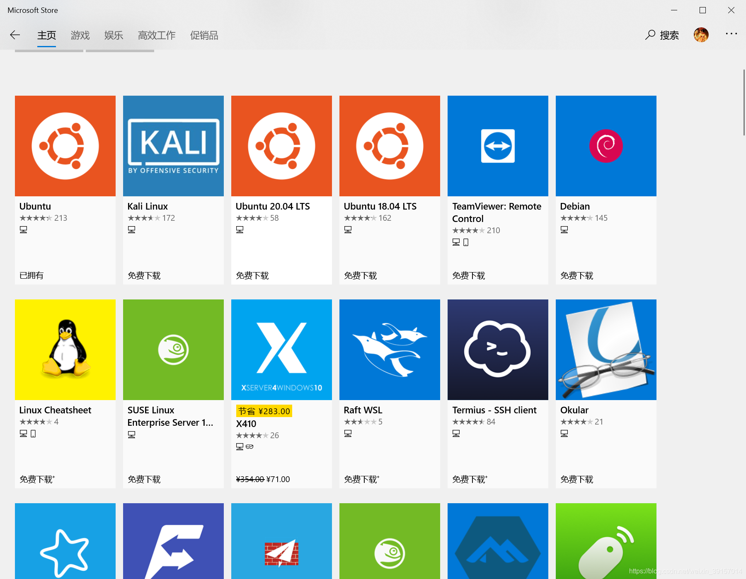
Task: Switch to the 促销品 tab
Action: click(x=204, y=35)
